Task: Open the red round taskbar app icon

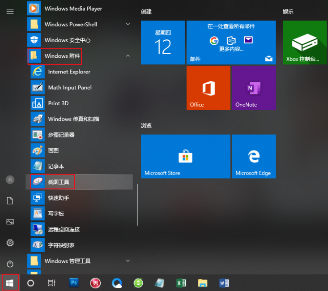Action: pos(95,283)
